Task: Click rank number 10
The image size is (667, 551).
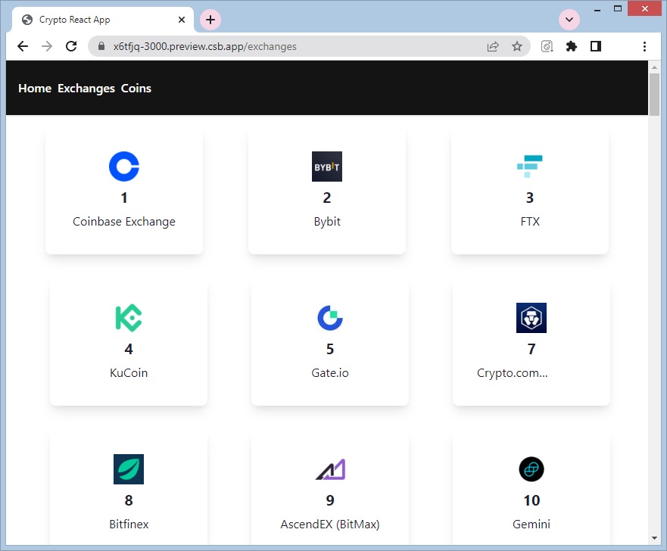Action: point(531,500)
